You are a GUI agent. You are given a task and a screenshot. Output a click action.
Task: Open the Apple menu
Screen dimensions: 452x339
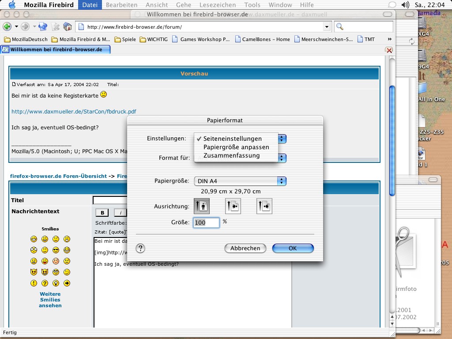point(12,4)
